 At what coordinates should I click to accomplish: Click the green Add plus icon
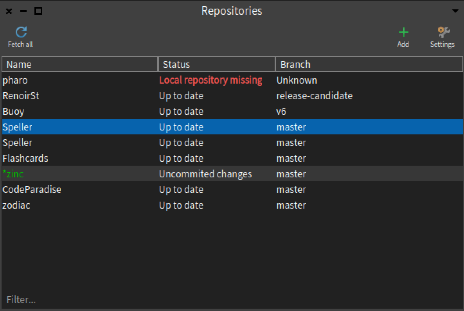(403, 32)
